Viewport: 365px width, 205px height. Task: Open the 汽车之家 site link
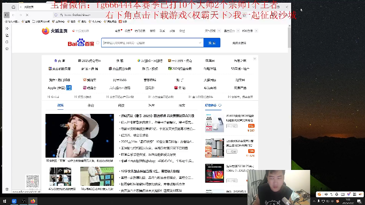pyautogui.click(x=240, y=61)
